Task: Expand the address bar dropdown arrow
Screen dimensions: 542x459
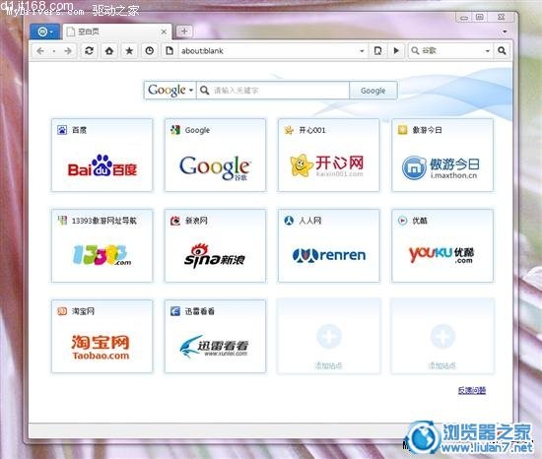Action: [x=362, y=51]
